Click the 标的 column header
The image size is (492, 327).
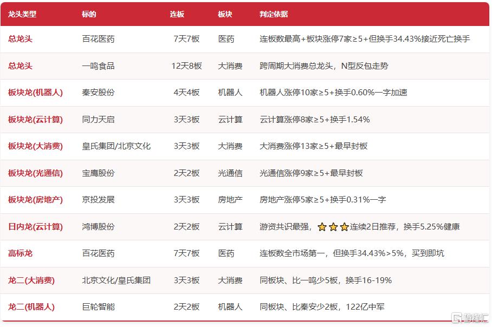[x=89, y=14]
